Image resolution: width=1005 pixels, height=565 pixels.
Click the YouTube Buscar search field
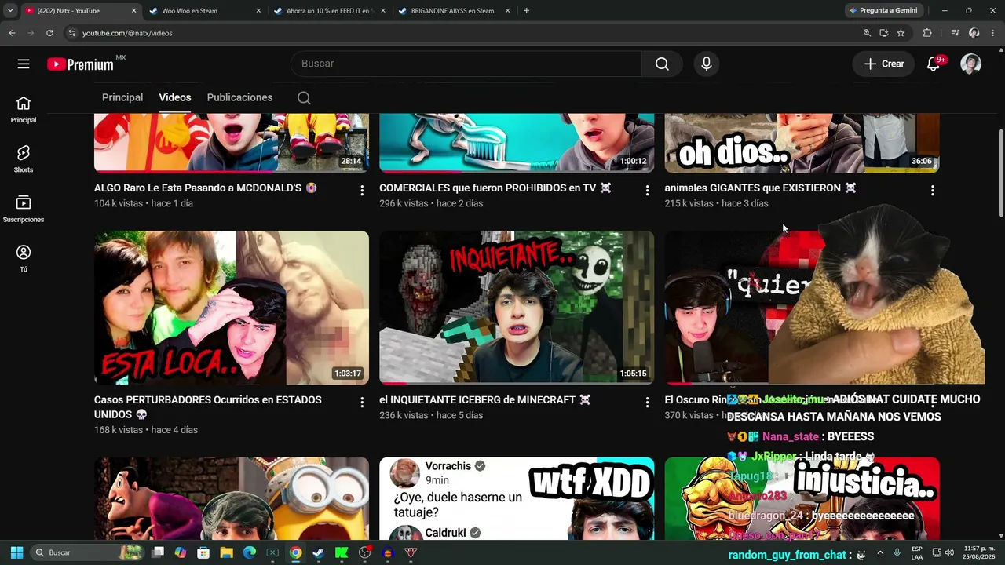tap(466, 64)
